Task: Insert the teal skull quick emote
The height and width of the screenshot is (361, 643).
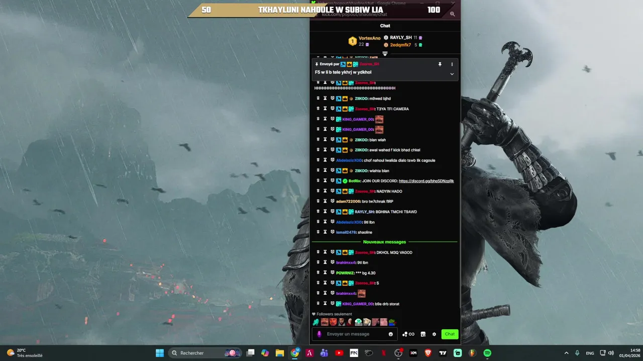Action: click(358, 322)
